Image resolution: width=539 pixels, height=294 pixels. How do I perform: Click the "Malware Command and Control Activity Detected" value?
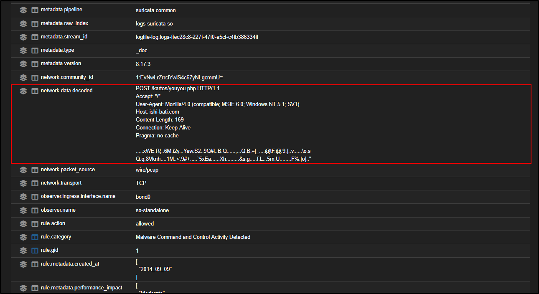193,237
